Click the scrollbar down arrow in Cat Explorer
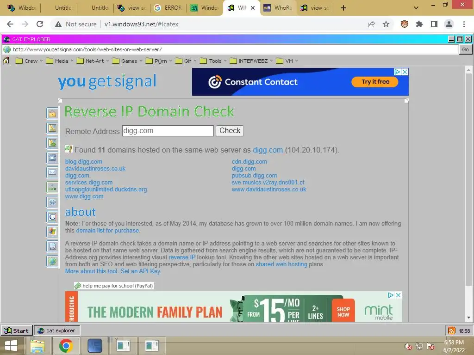474x355 pixels. click(468, 318)
